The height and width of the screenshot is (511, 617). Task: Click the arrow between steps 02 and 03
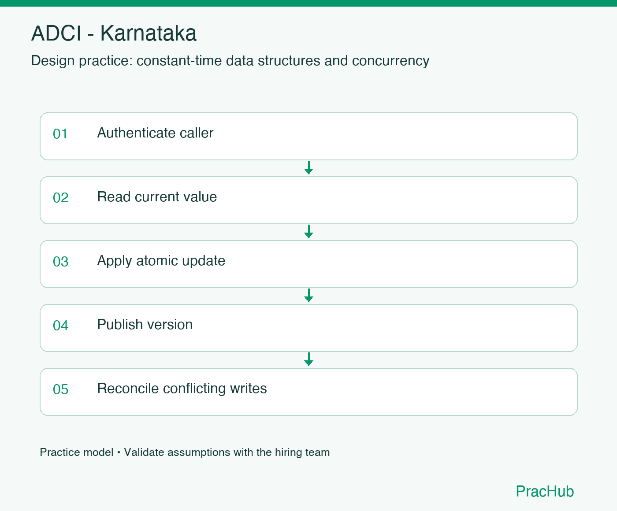(x=308, y=232)
